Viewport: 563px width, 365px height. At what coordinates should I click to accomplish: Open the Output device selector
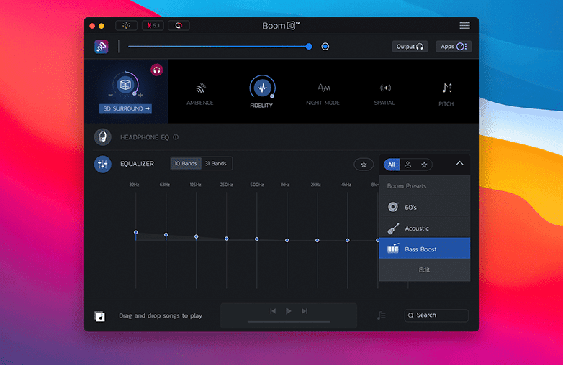pos(410,47)
